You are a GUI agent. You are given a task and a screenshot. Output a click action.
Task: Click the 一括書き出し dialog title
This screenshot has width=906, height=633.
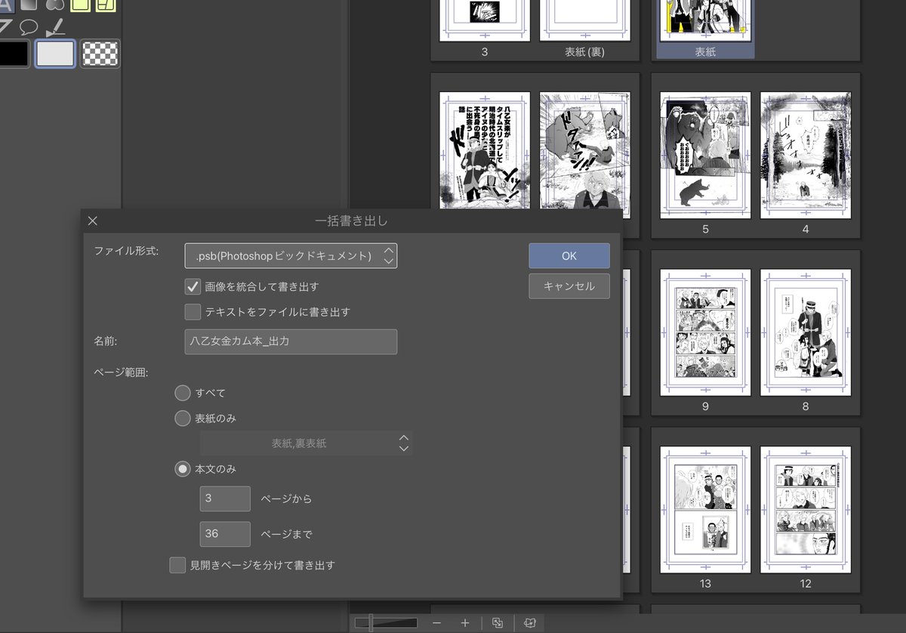351,221
